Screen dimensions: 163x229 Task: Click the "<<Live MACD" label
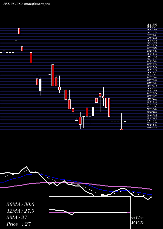tap(137, 220)
